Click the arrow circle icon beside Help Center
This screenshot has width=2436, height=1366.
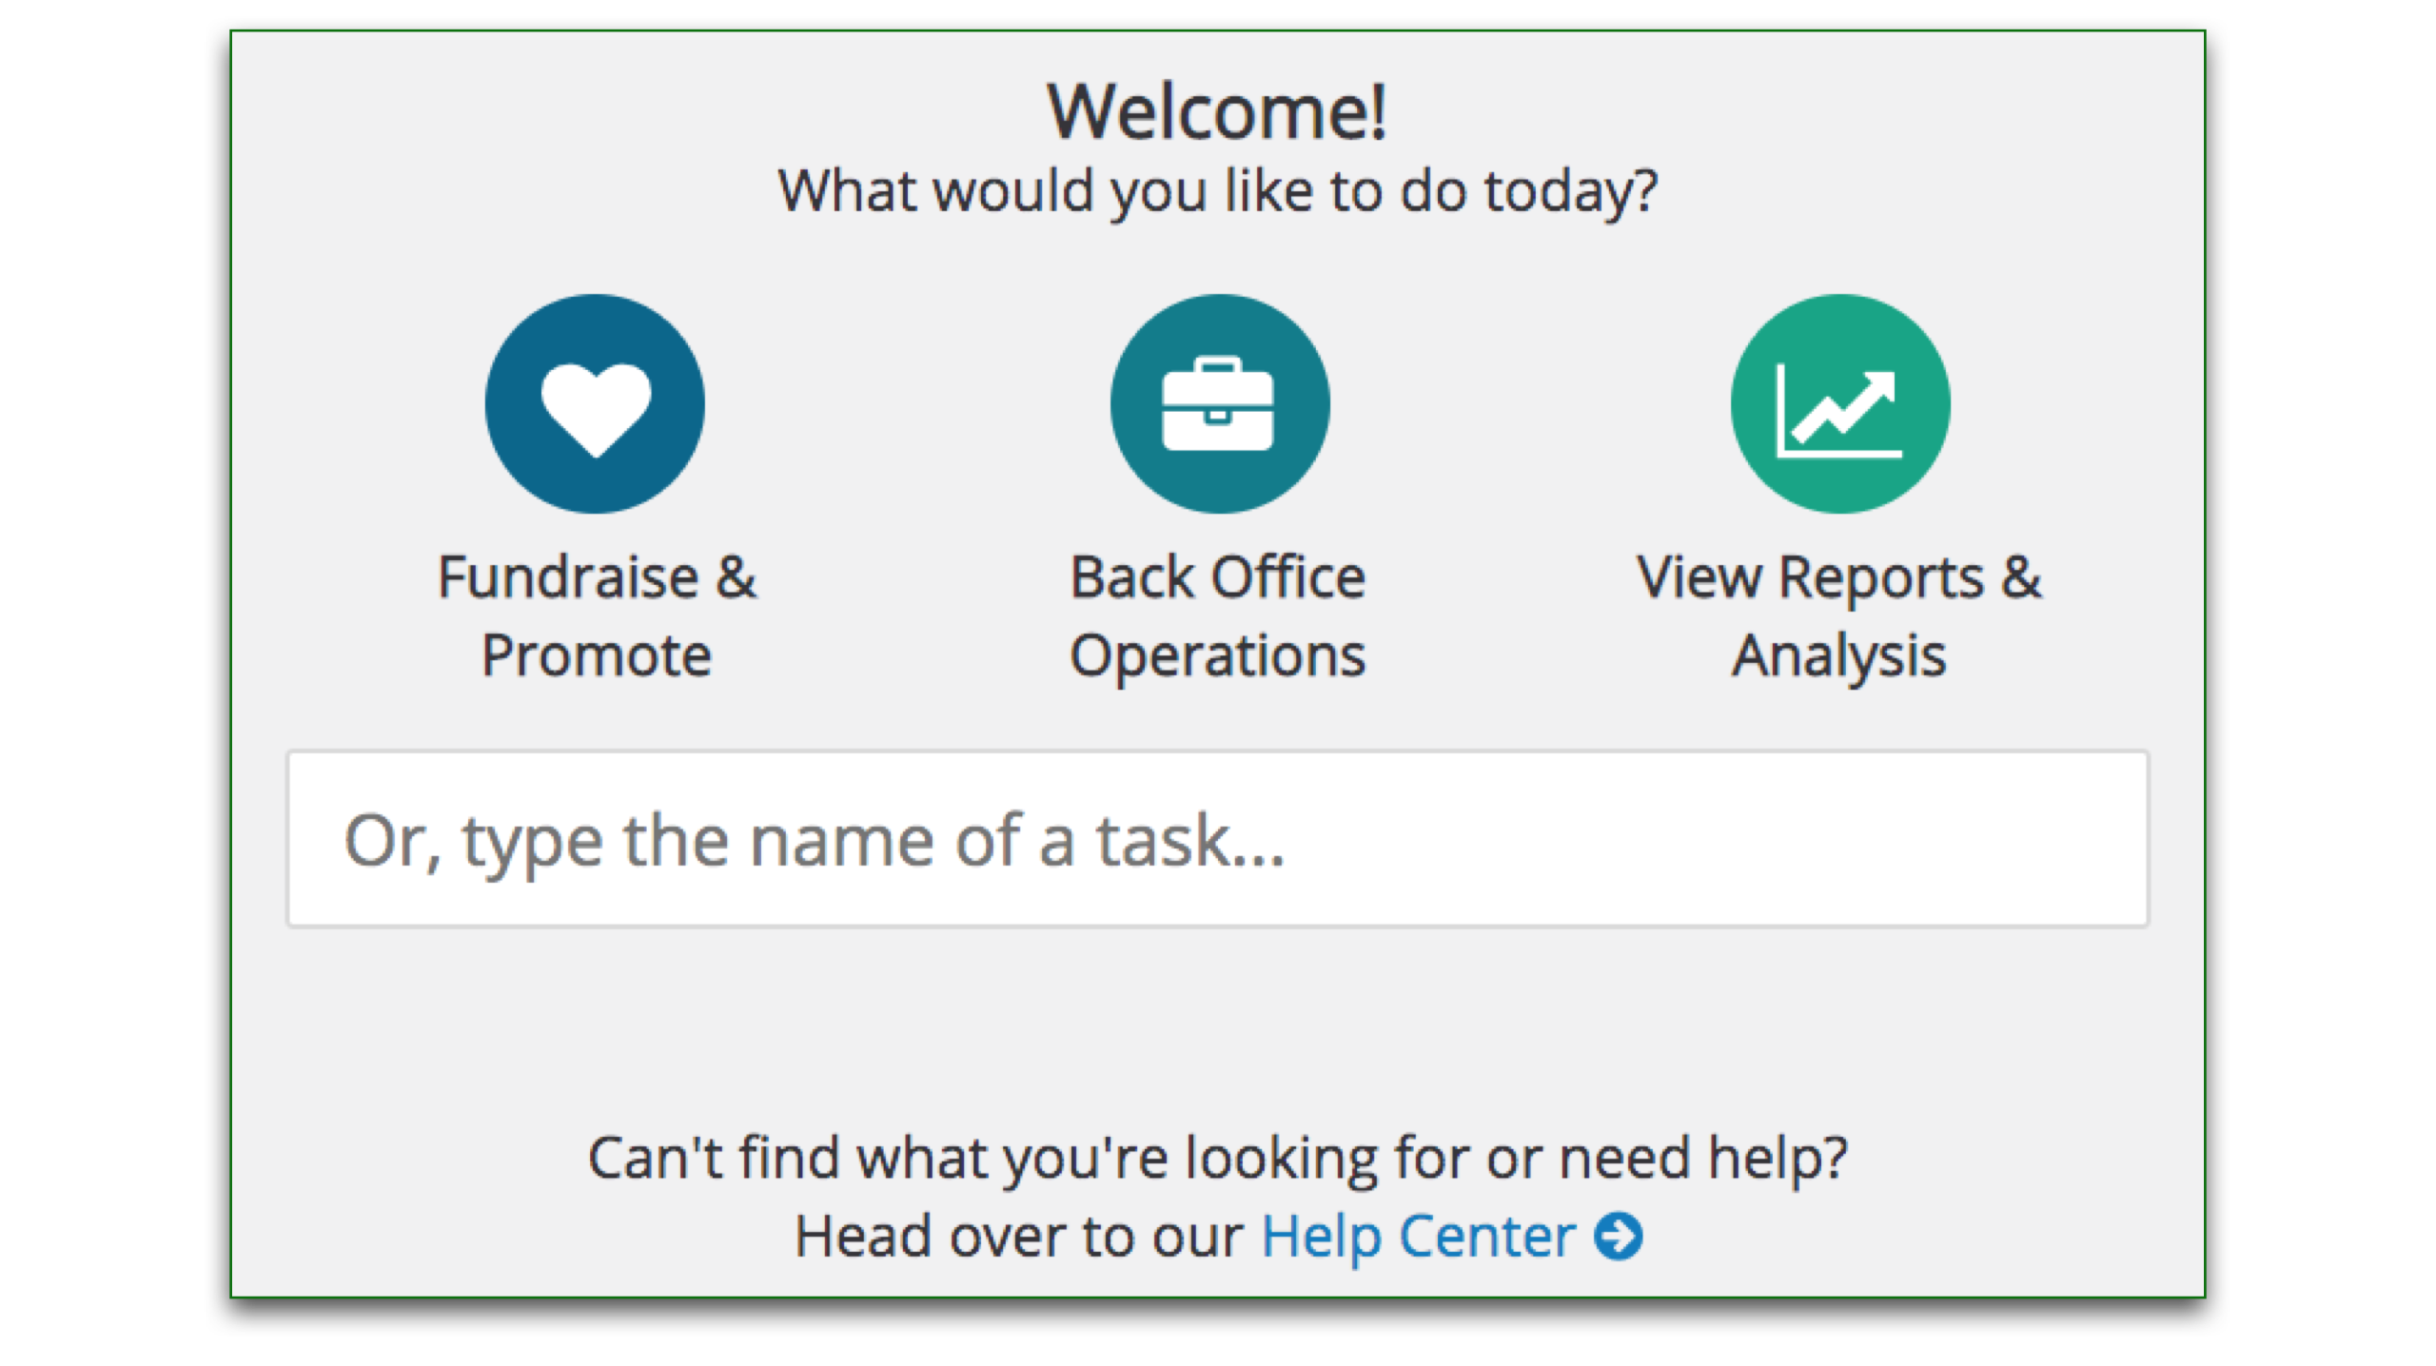[x=1619, y=1237]
